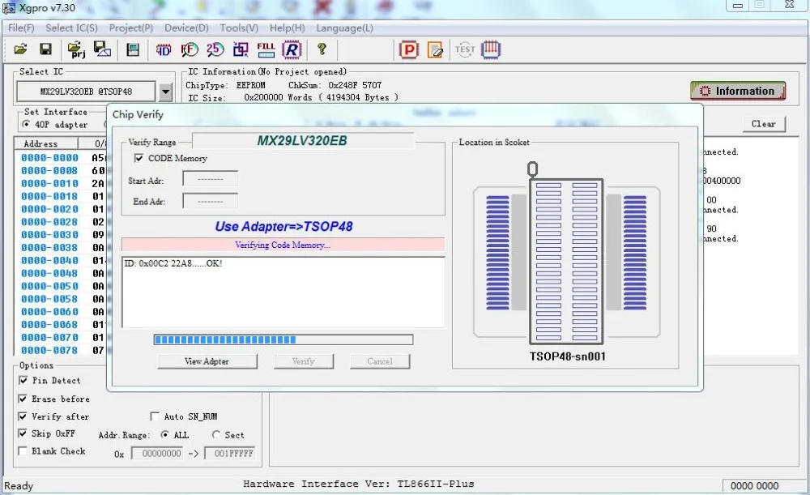Open the Language(L) menu

coord(344,28)
